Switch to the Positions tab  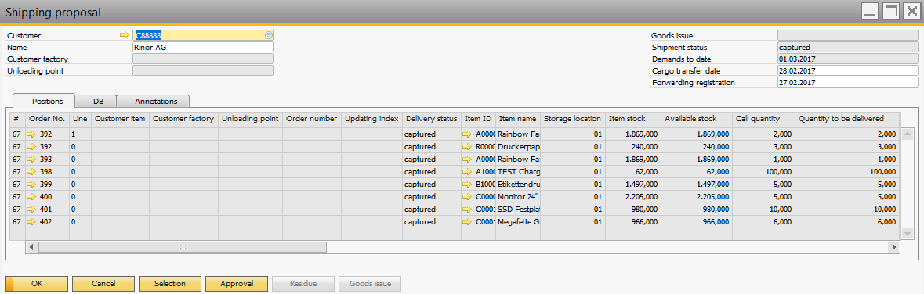[44, 101]
